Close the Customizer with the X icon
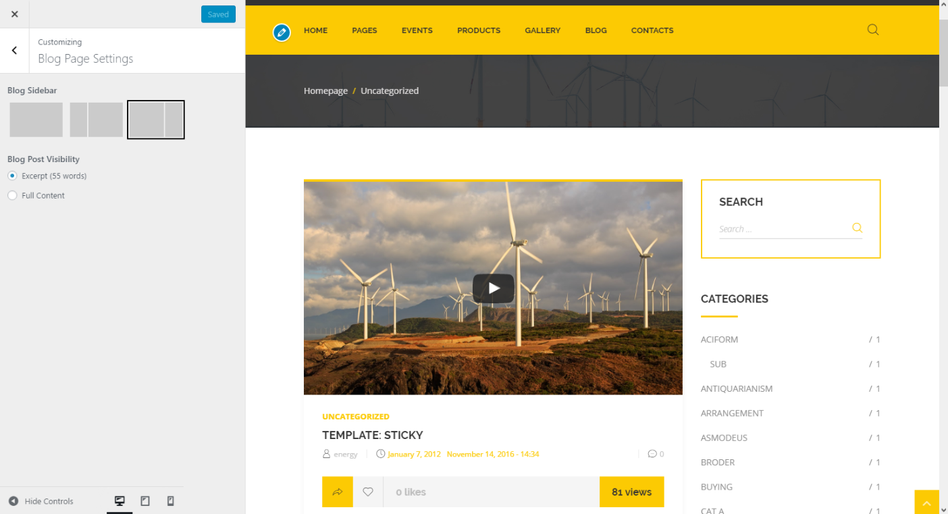This screenshot has height=514, width=948. click(x=14, y=14)
